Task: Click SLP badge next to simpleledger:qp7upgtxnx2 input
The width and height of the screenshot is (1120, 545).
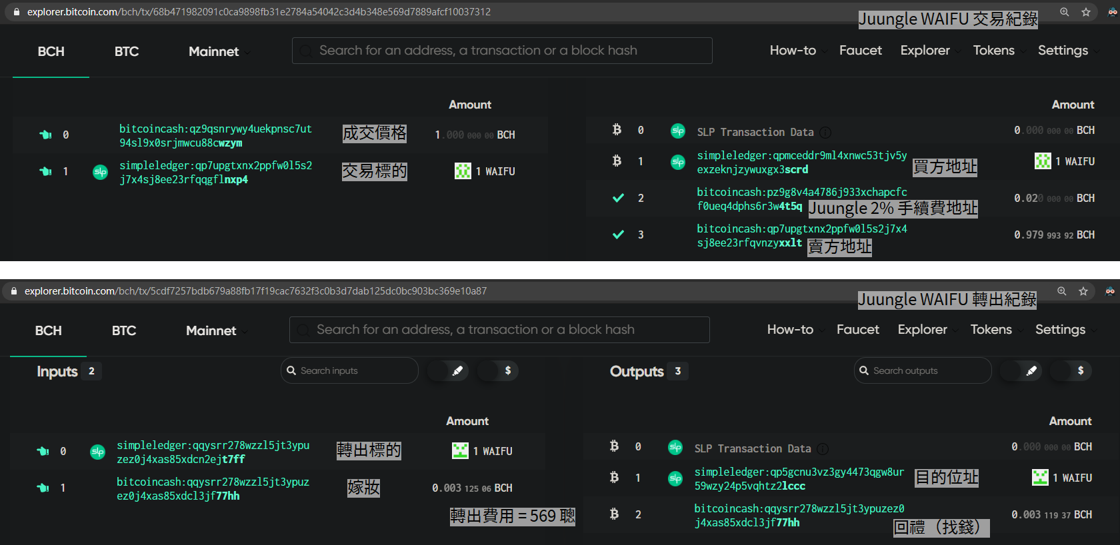Action: click(x=100, y=172)
